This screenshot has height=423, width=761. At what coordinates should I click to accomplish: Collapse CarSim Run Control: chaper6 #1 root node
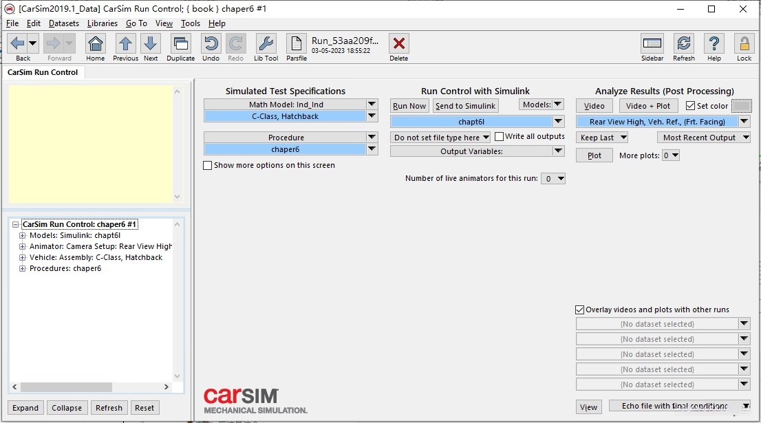click(x=16, y=225)
